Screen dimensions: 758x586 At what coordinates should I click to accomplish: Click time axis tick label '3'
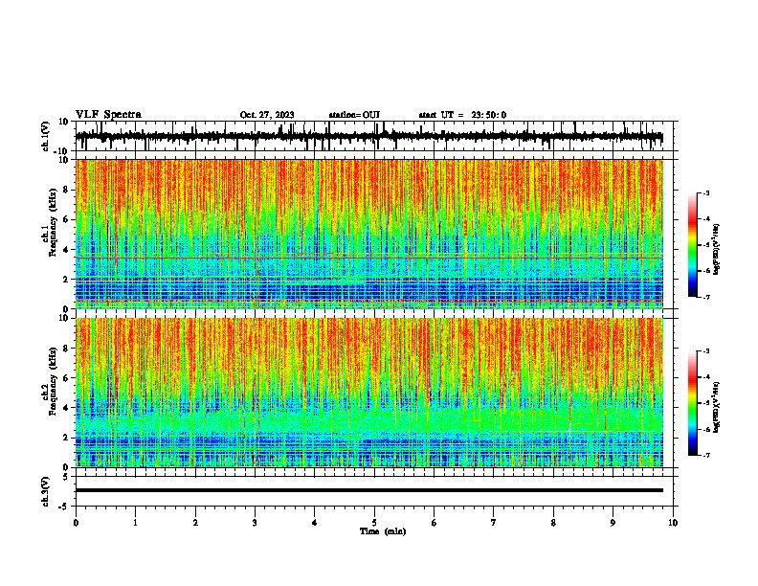tap(255, 523)
